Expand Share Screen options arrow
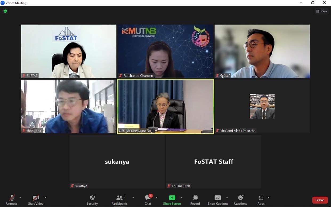The width and height of the screenshot is (331, 207). [182, 198]
